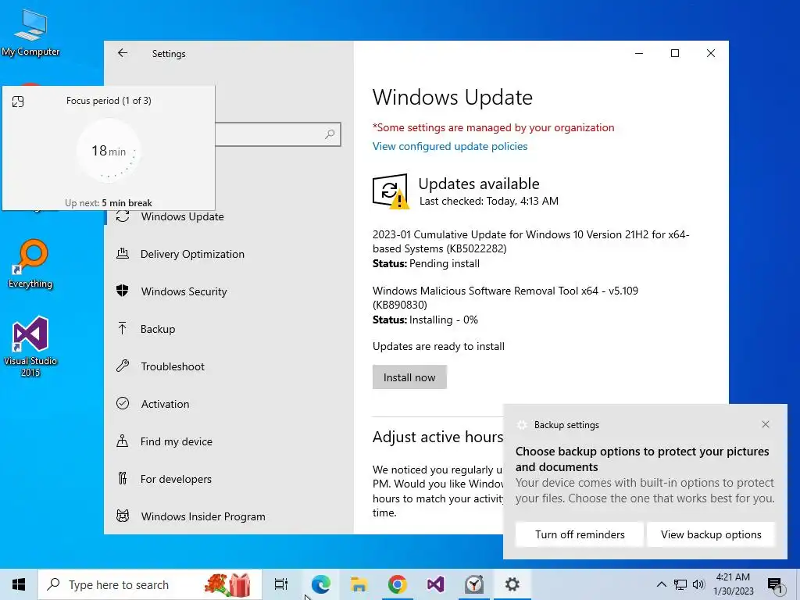Click the network icon in system tray
Viewport: 800px width, 600px height.
click(680, 584)
